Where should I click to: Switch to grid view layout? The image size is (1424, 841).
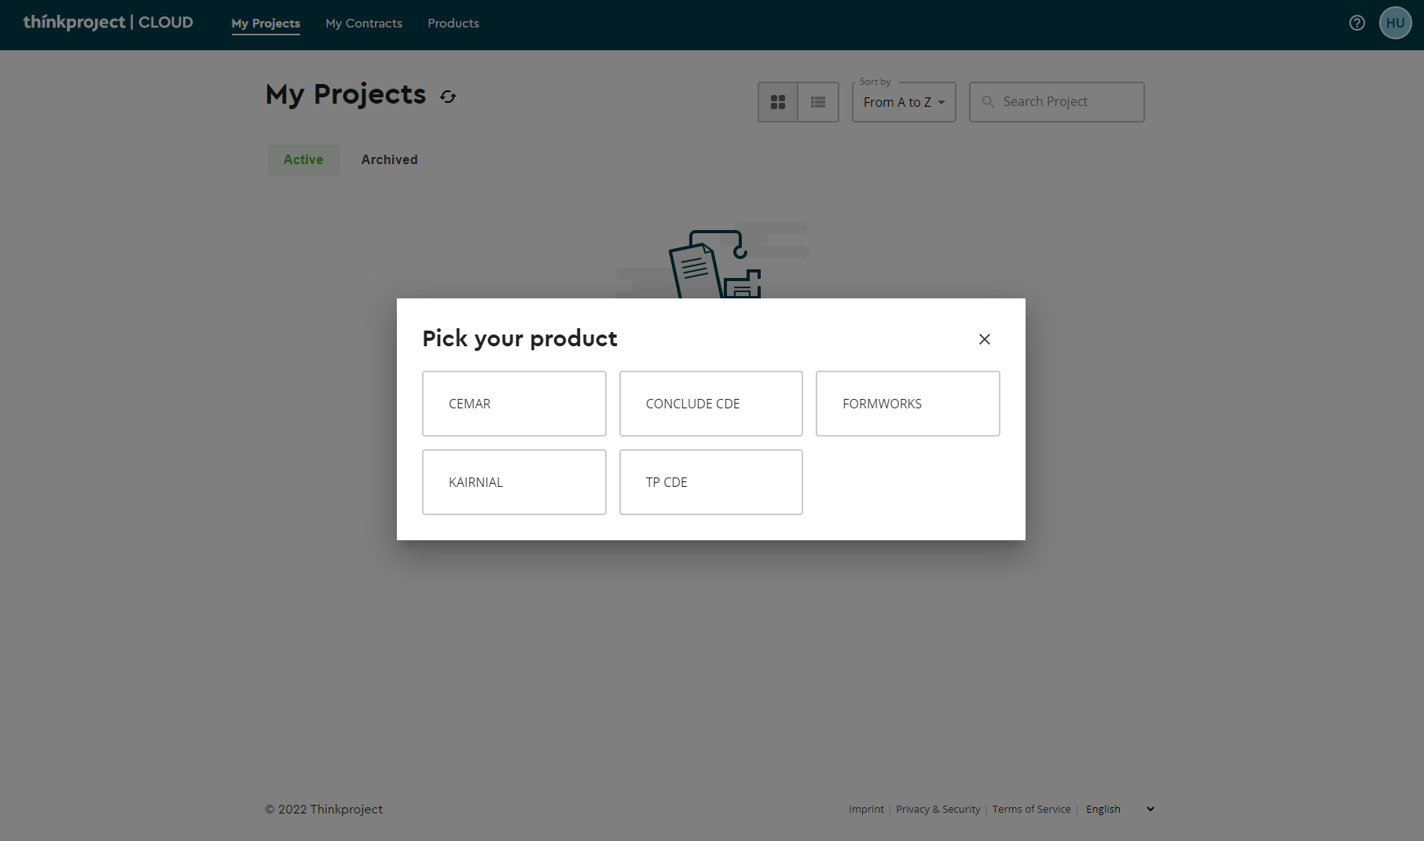(x=778, y=102)
